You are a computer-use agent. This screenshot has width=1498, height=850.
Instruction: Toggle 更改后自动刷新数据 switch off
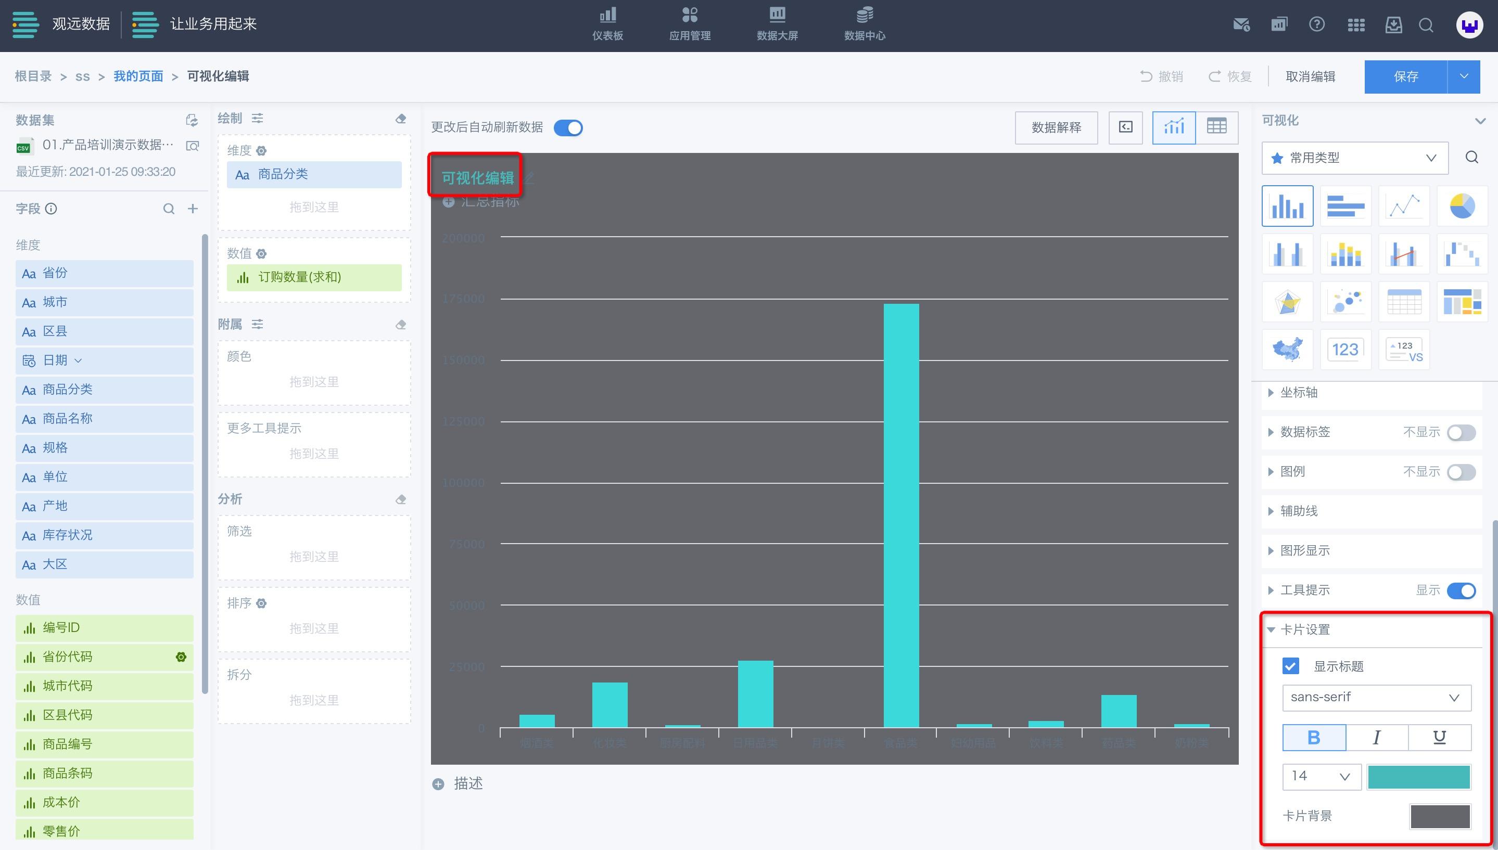[x=568, y=128]
